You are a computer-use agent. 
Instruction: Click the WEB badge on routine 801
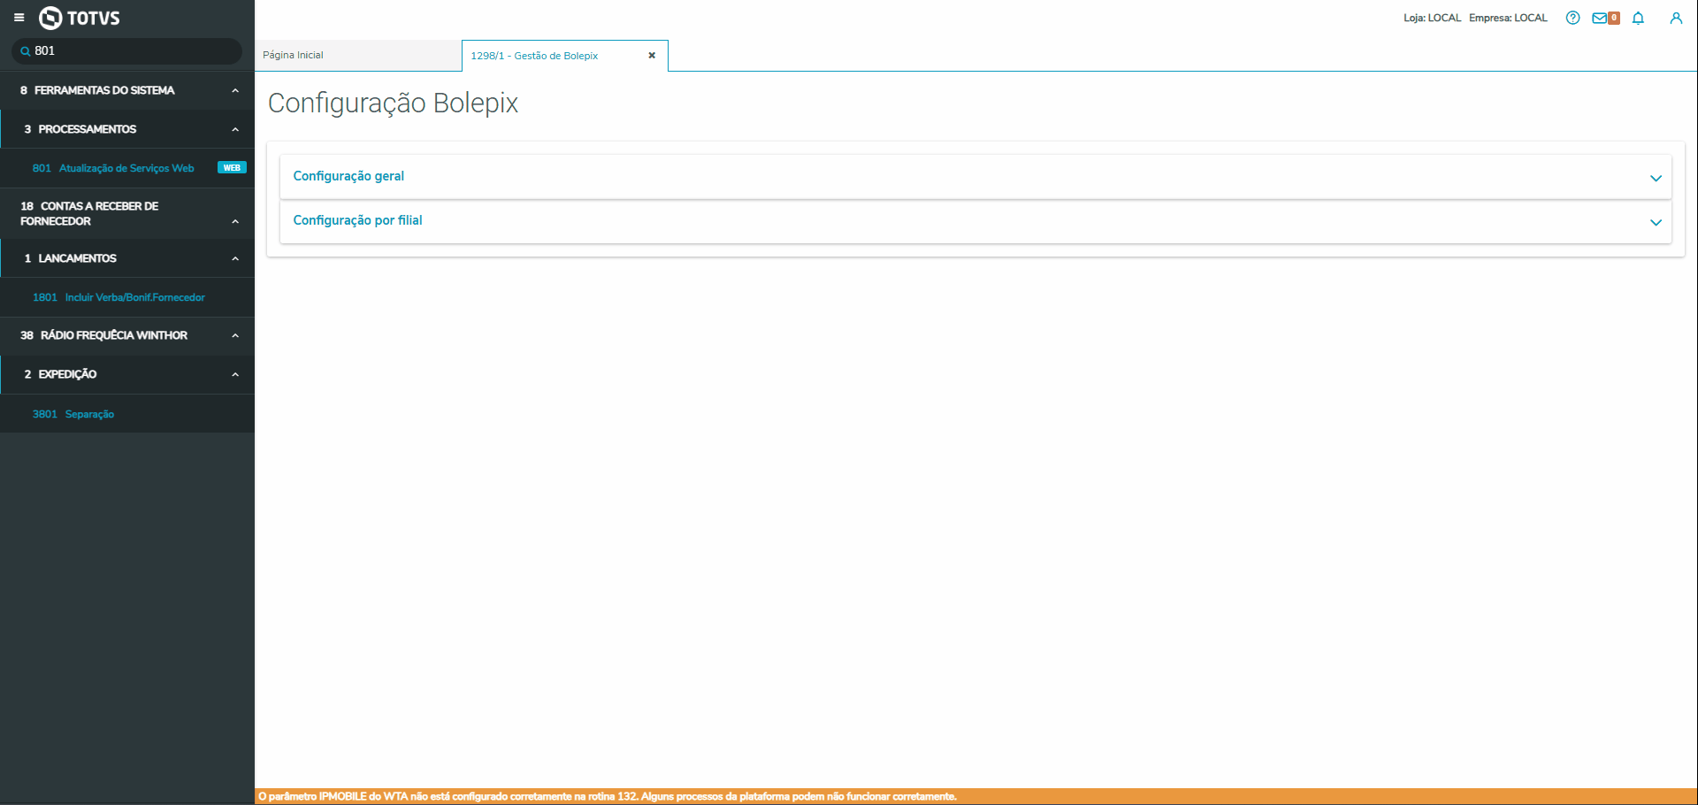click(x=232, y=168)
